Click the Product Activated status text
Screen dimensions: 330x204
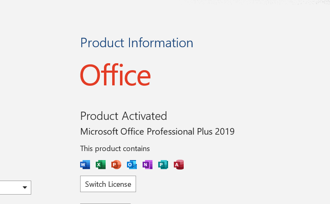coord(124,116)
